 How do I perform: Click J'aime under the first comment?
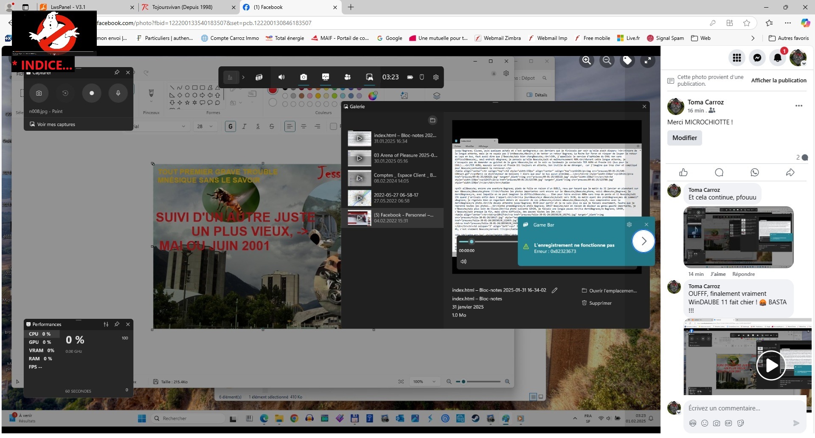click(718, 274)
